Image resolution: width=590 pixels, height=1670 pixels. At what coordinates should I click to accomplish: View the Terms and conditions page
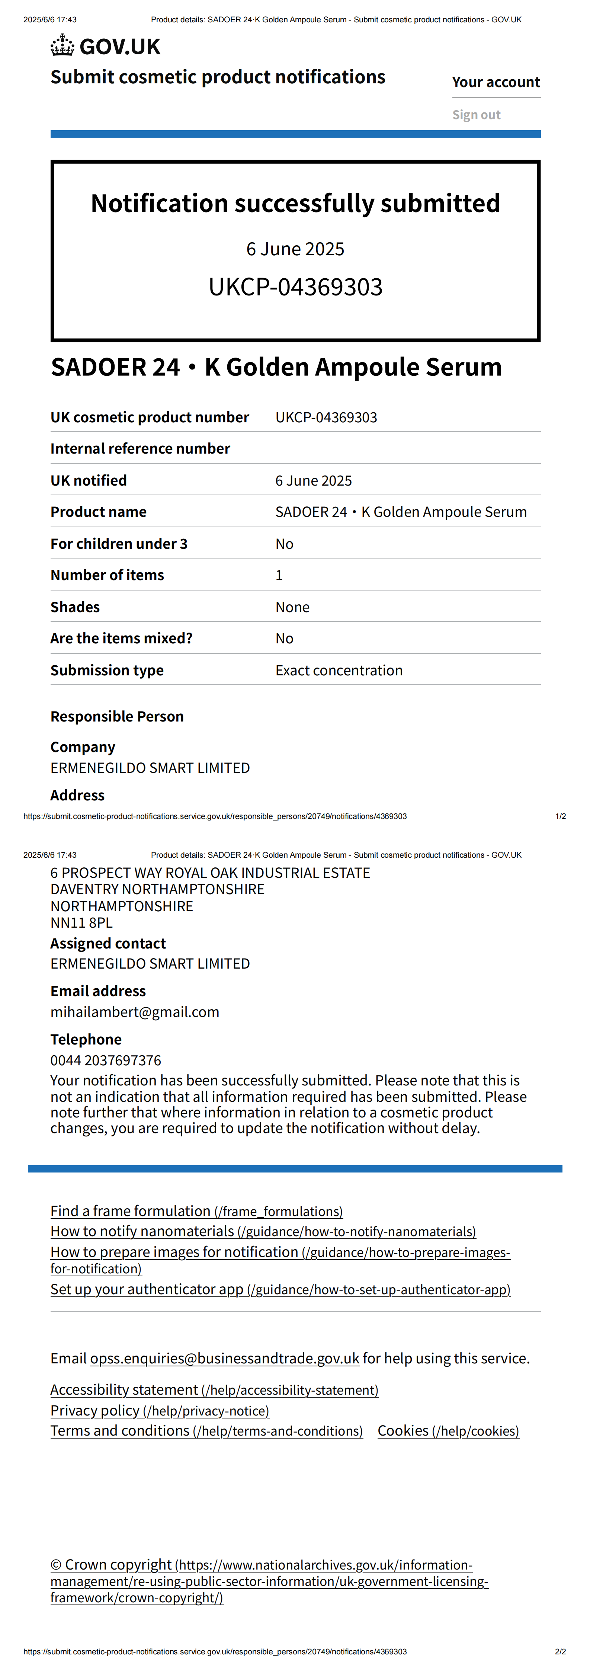tap(206, 1431)
